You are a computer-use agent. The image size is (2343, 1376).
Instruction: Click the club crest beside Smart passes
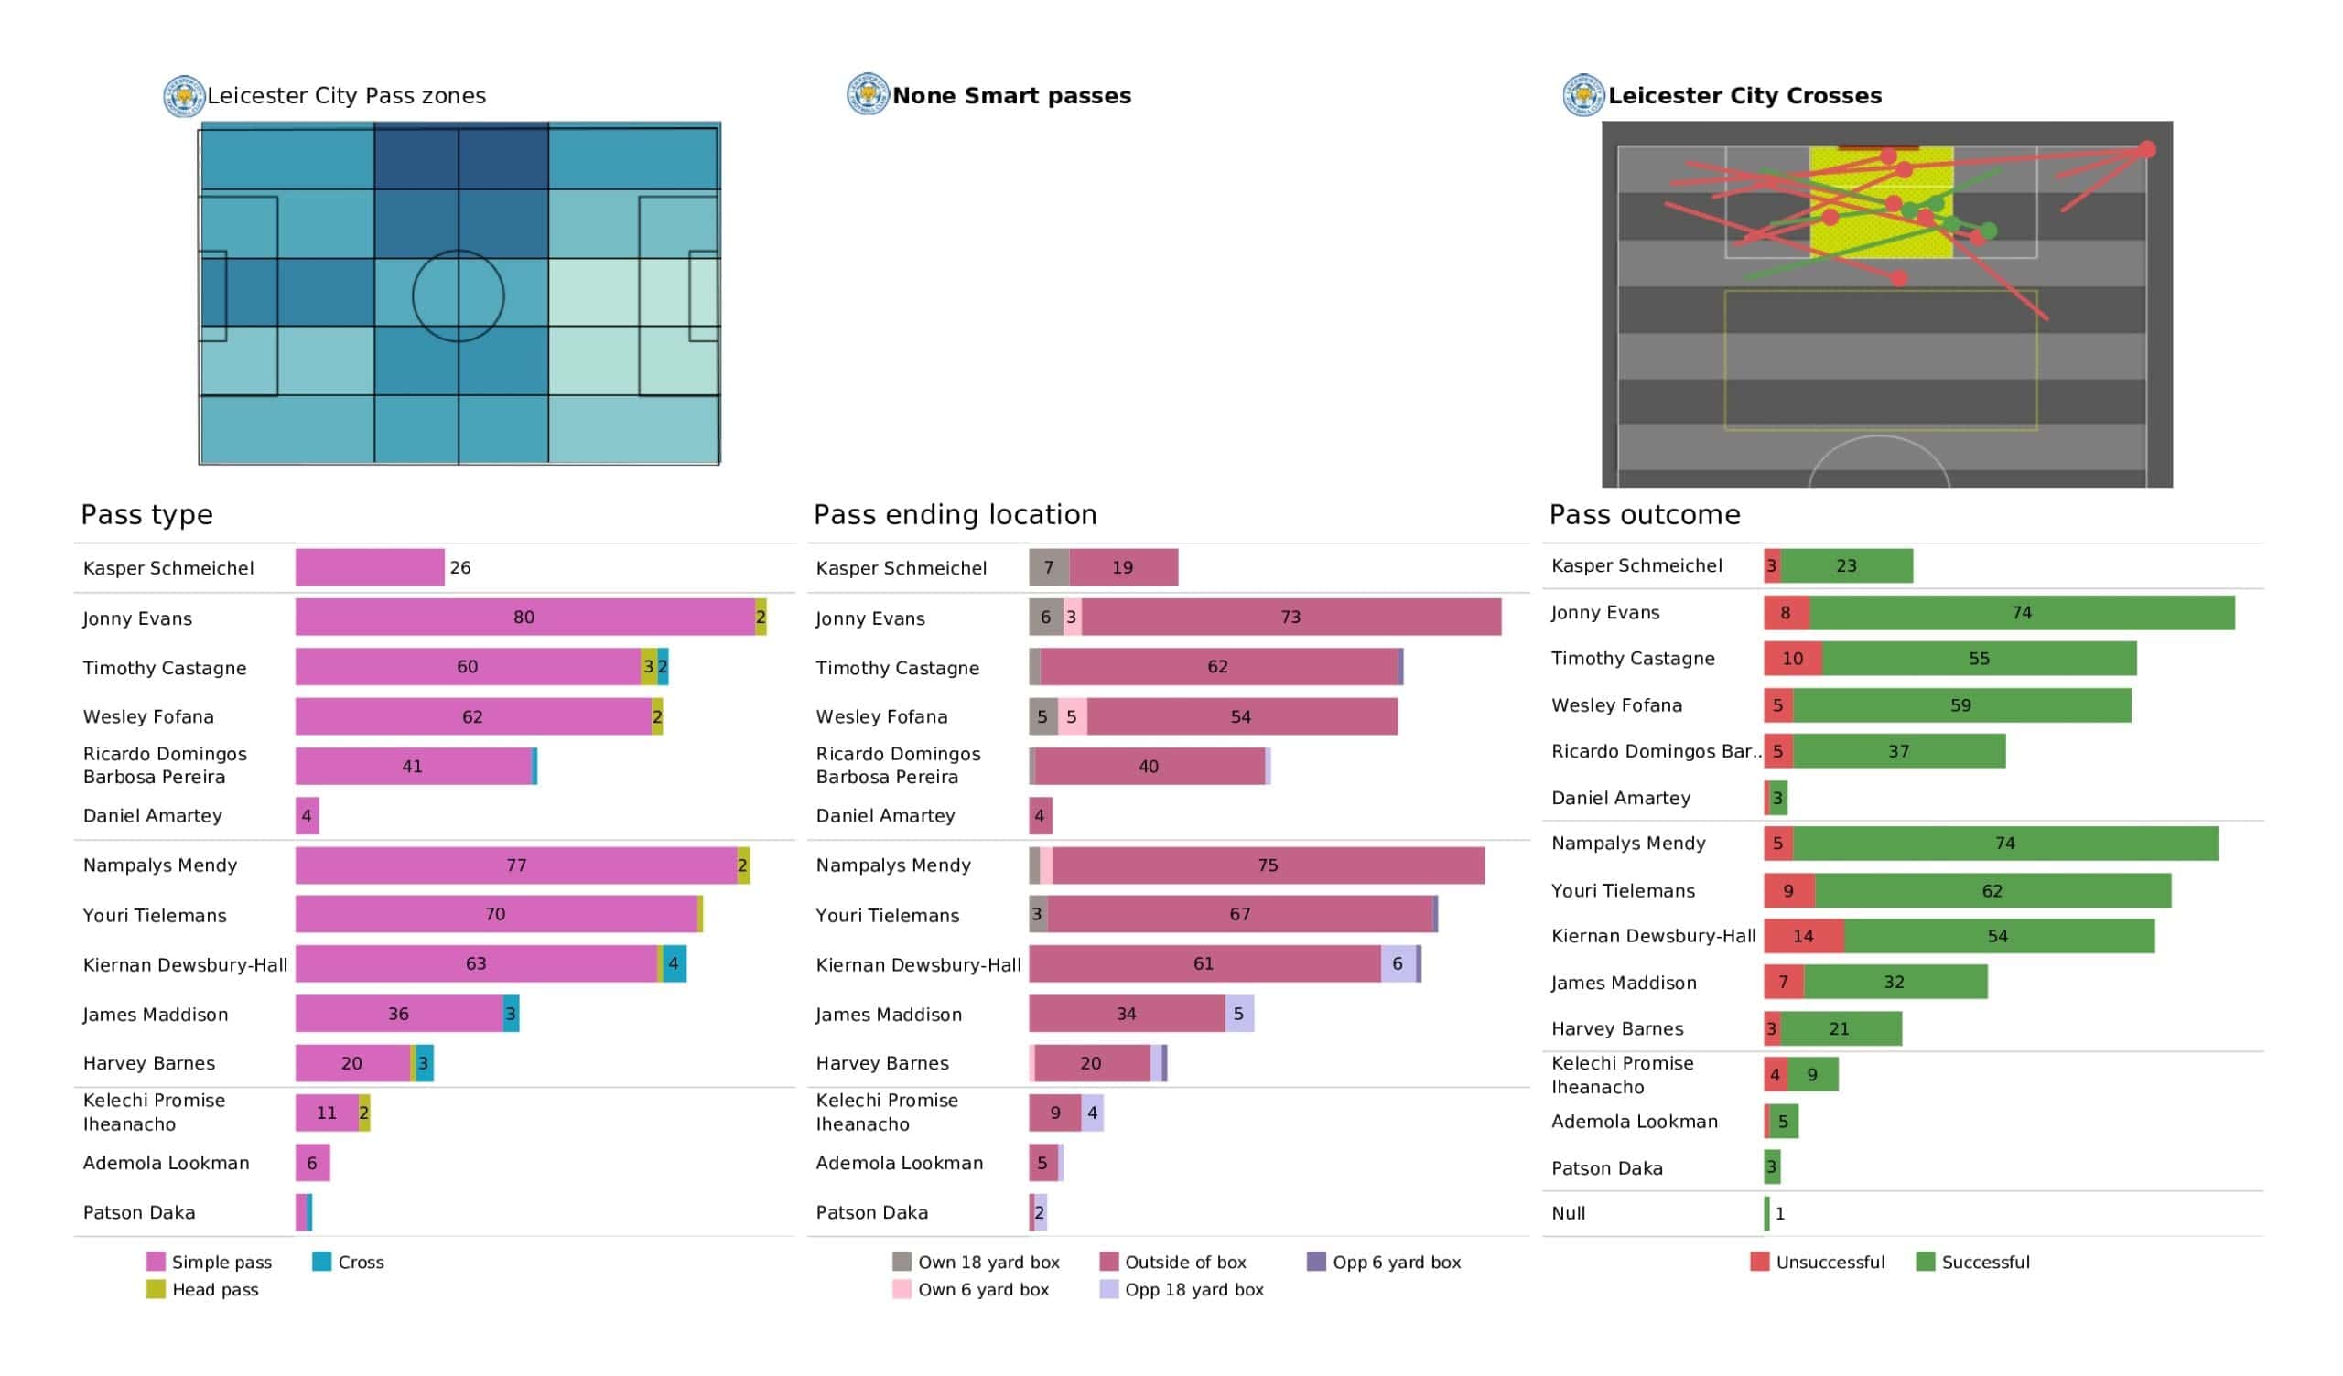click(868, 95)
